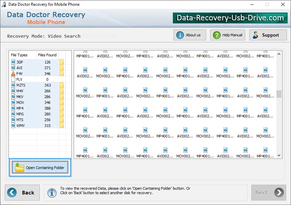The image size is (291, 205).
Task: Open the About us dialog
Action: point(190,35)
